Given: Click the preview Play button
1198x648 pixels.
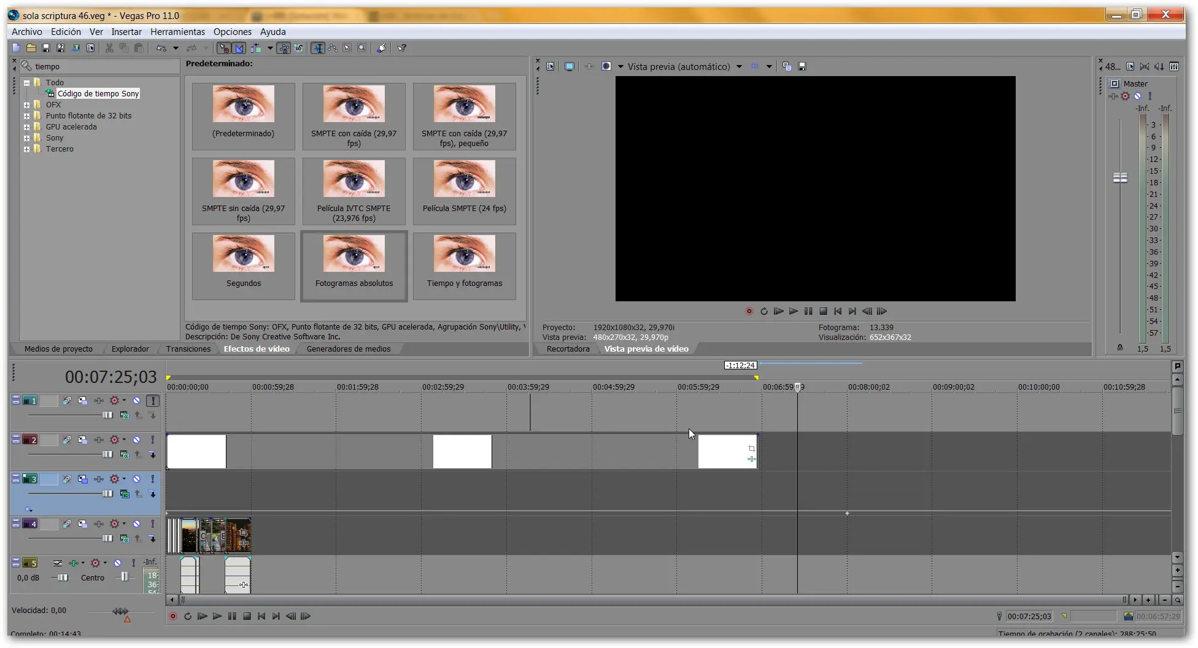Looking at the screenshot, I should (794, 312).
